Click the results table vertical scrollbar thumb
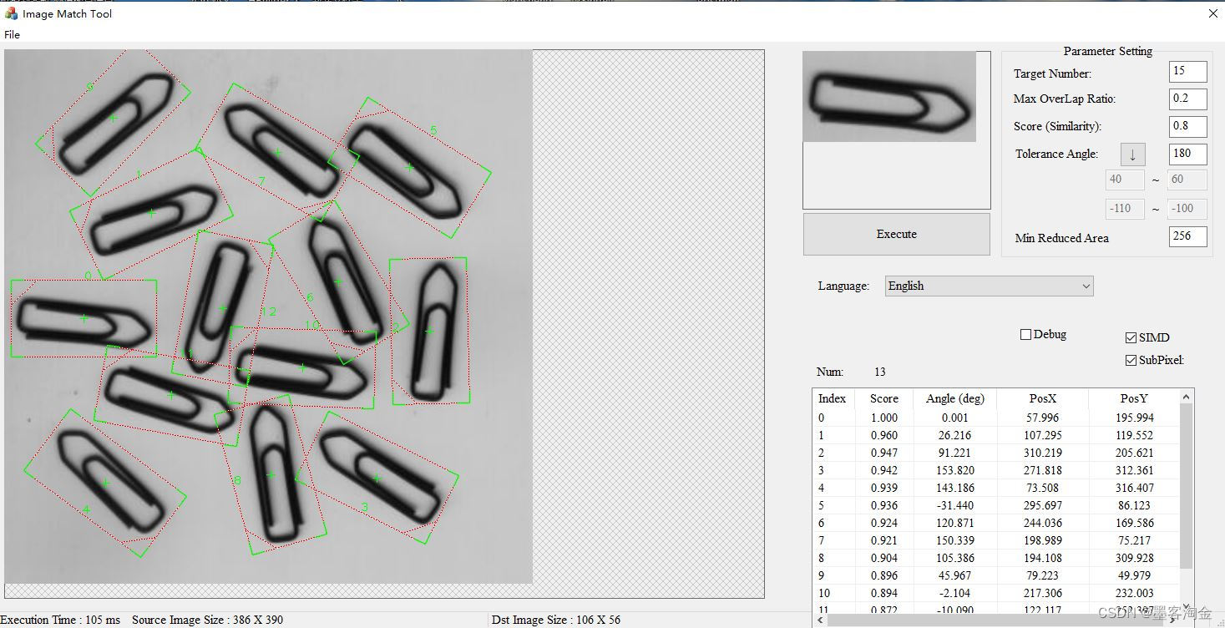1225x628 pixels. [1187, 486]
